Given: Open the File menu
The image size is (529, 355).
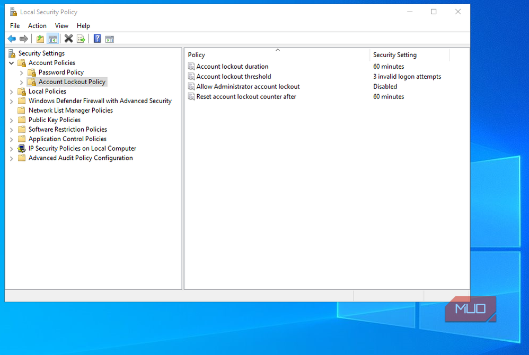Looking at the screenshot, I should [15, 26].
